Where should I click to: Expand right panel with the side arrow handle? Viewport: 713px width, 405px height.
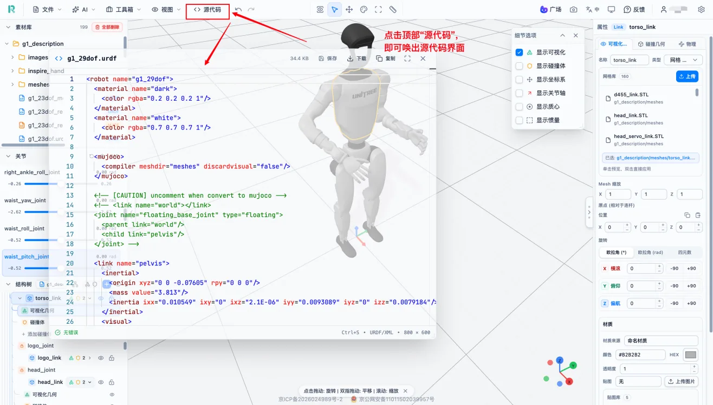click(589, 212)
